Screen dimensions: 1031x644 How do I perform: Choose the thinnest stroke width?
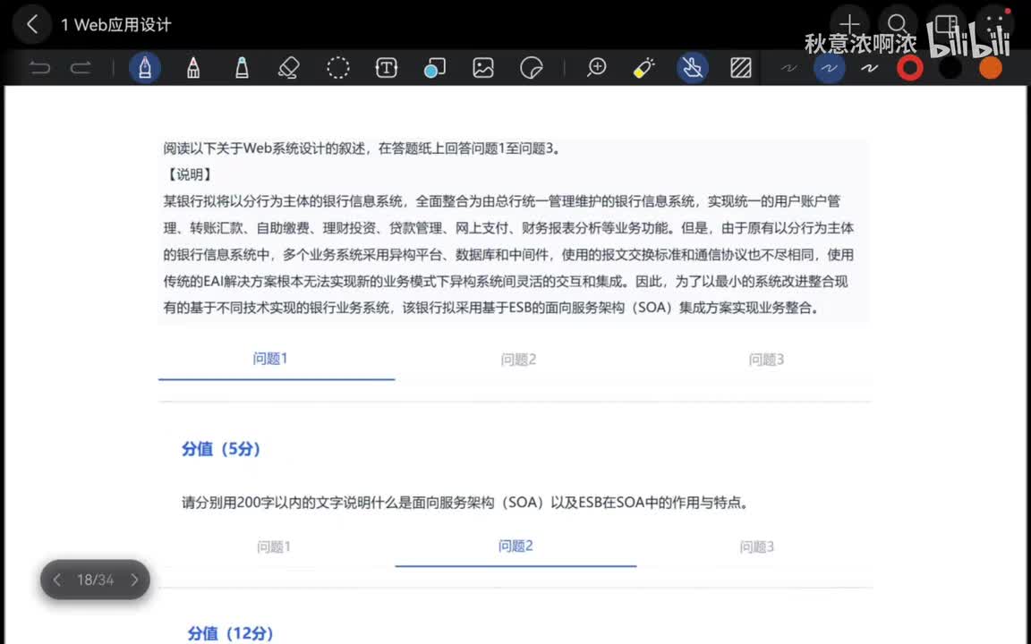(x=789, y=68)
